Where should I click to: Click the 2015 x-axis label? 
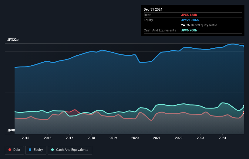tap(25, 138)
